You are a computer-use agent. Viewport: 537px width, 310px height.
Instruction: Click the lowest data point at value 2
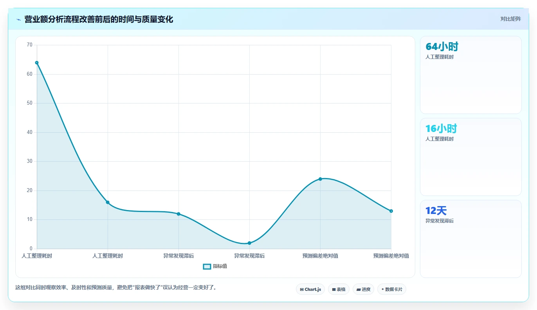click(x=249, y=243)
